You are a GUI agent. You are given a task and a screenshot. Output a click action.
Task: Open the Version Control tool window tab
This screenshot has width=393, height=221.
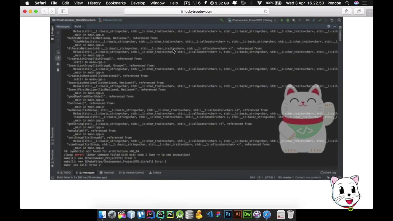click(131, 173)
